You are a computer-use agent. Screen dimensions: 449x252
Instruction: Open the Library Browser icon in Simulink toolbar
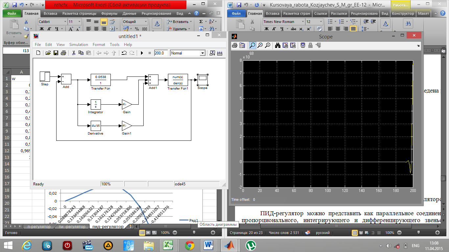click(212, 53)
